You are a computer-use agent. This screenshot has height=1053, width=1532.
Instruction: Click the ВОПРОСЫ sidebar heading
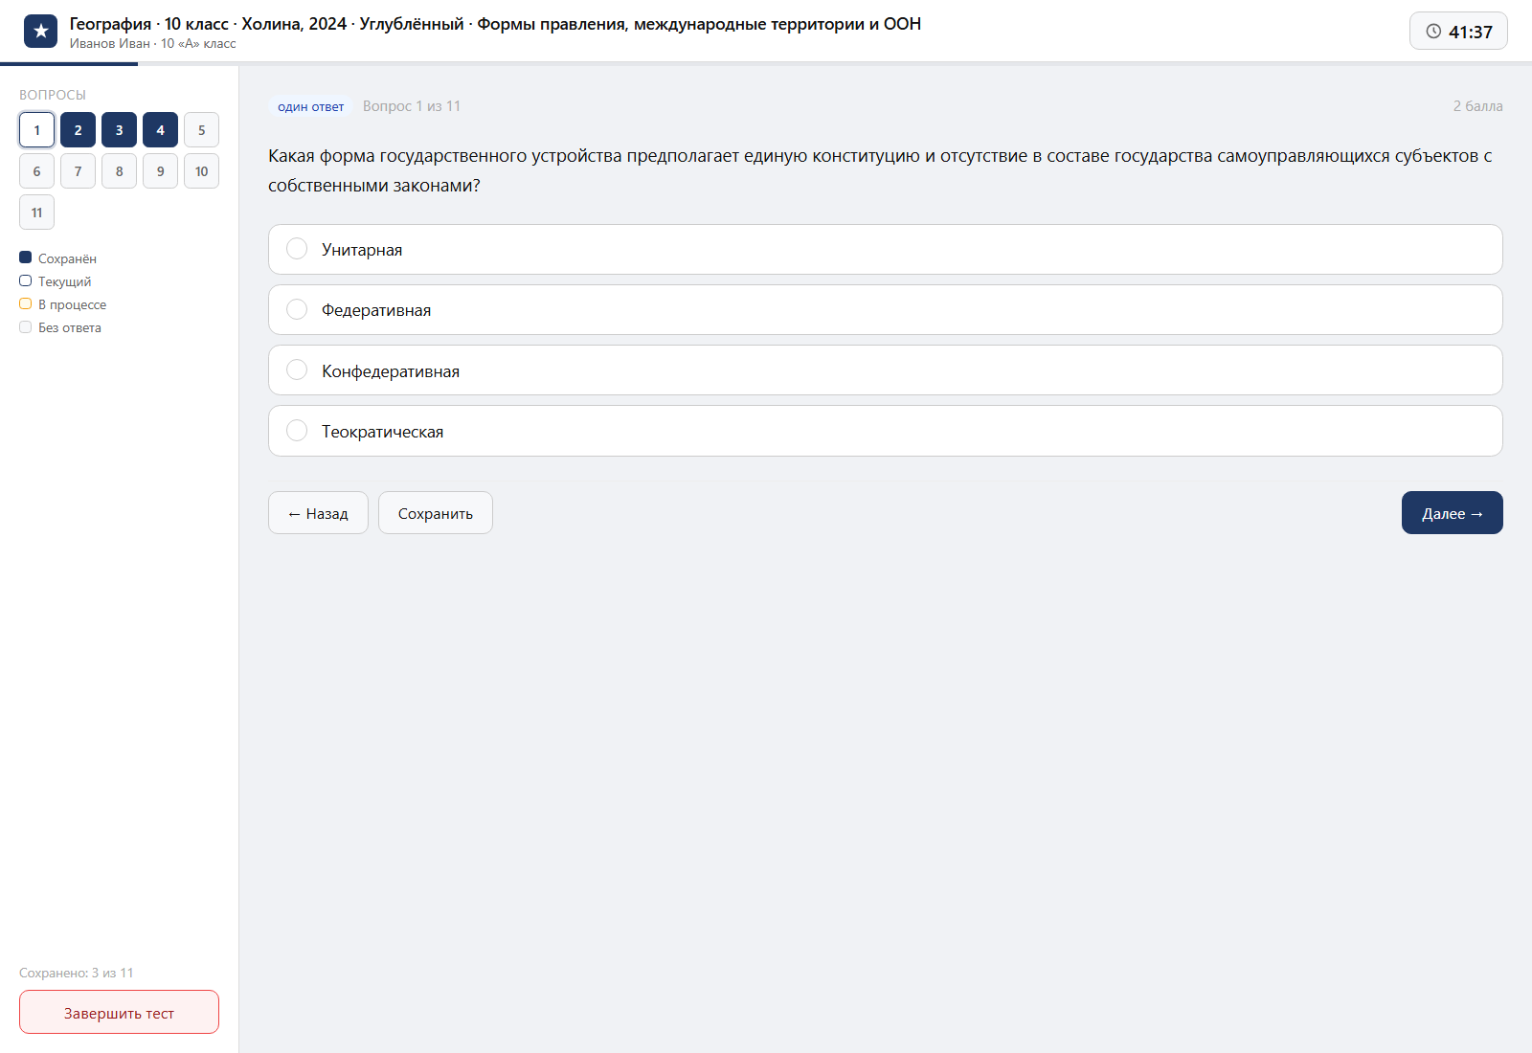(53, 95)
